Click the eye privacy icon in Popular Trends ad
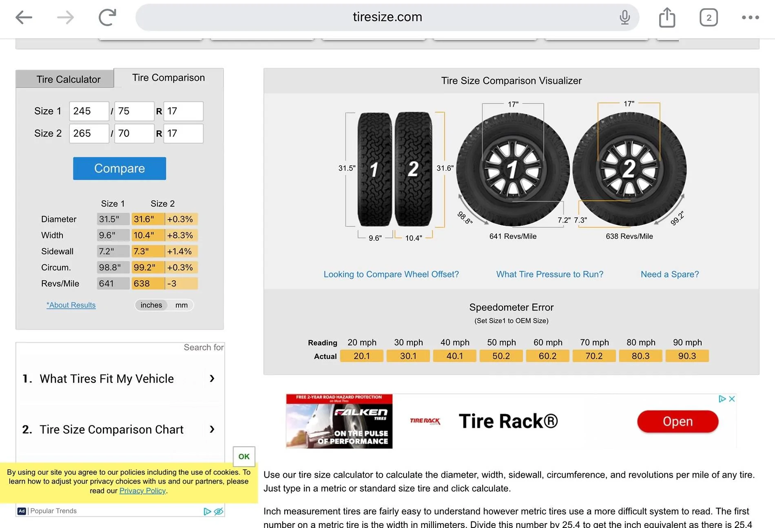The width and height of the screenshot is (775, 528). [219, 511]
